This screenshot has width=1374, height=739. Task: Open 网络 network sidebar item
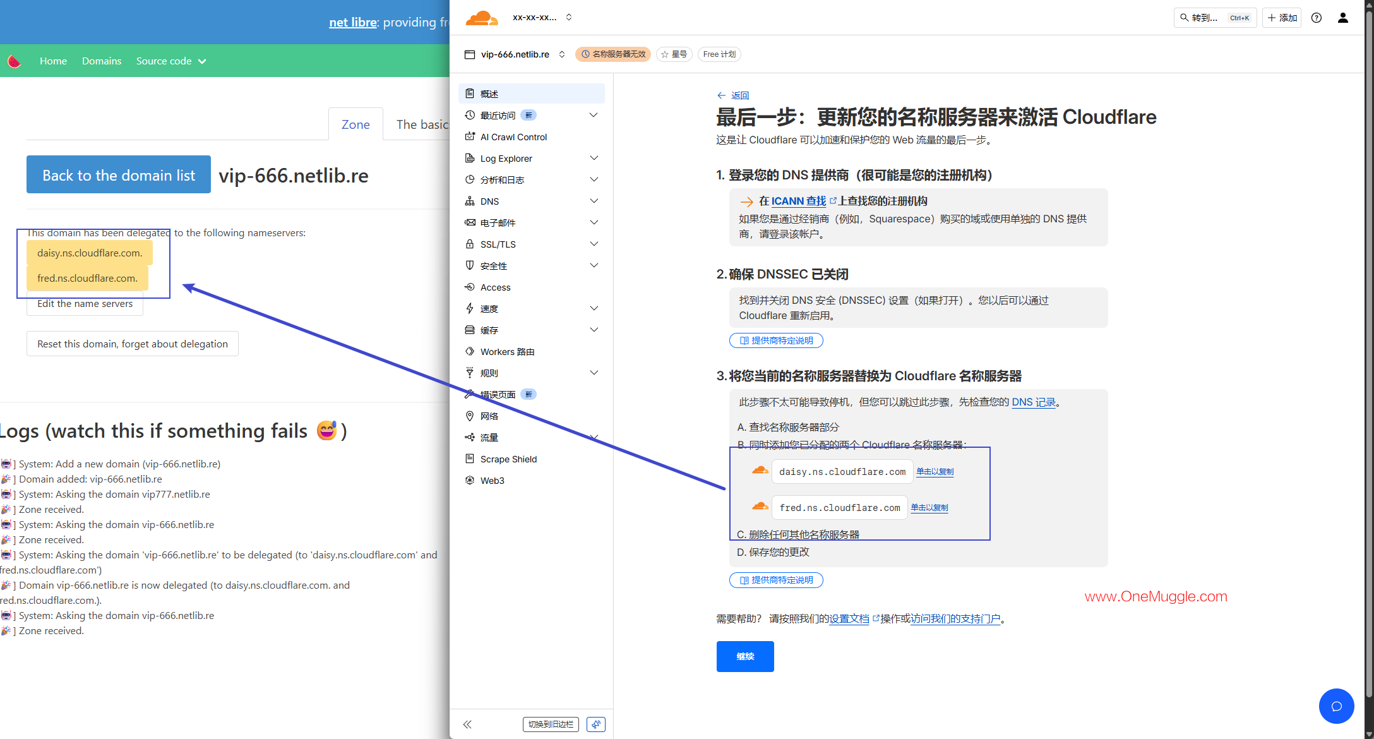click(532, 416)
